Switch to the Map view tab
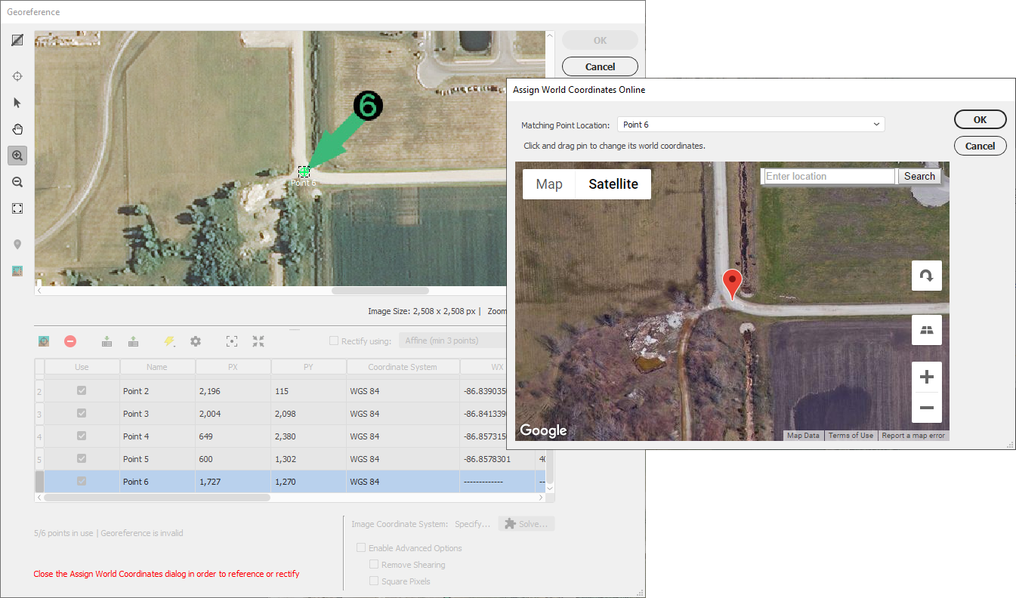The image size is (1016, 598). [x=549, y=183]
